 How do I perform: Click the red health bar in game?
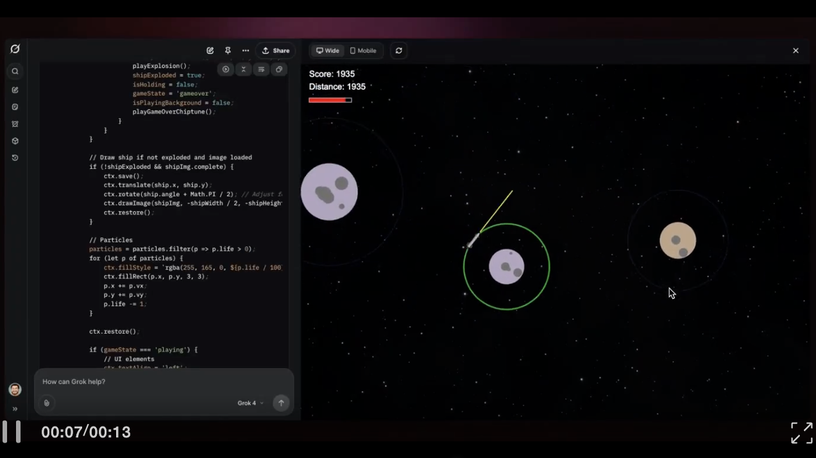(x=330, y=100)
